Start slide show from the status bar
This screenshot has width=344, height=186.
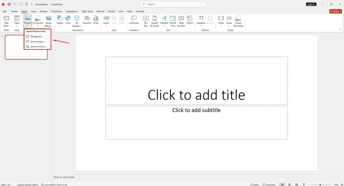coord(304,185)
